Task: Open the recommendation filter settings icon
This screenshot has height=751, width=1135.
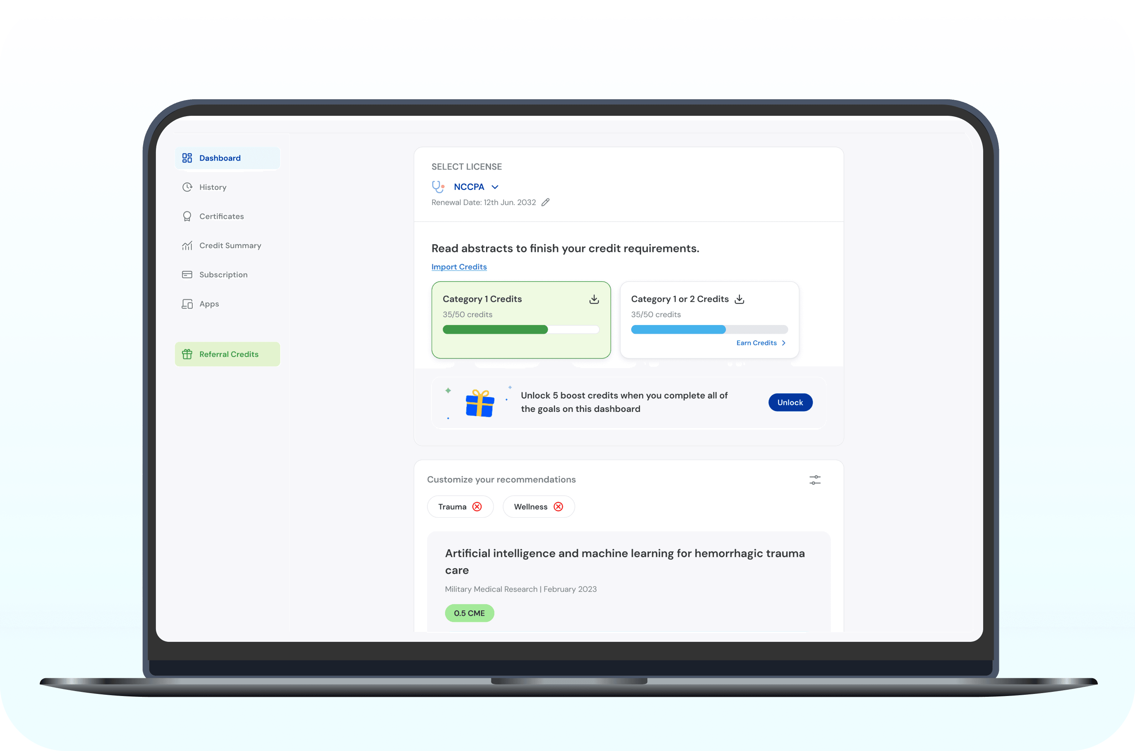Action: [814, 480]
